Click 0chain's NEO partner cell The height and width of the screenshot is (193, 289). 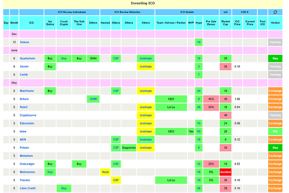[171, 99]
